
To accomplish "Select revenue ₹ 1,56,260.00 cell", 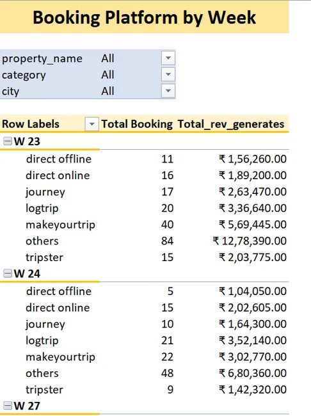I will click(253, 159).
